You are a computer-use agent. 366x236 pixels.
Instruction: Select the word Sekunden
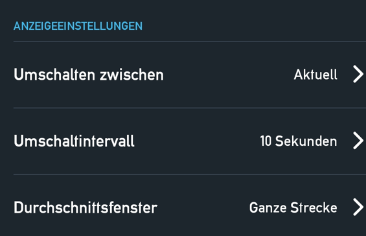point(306,141)
